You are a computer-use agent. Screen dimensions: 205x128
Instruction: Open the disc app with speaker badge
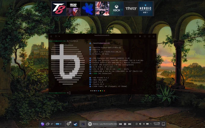[68, 124]
